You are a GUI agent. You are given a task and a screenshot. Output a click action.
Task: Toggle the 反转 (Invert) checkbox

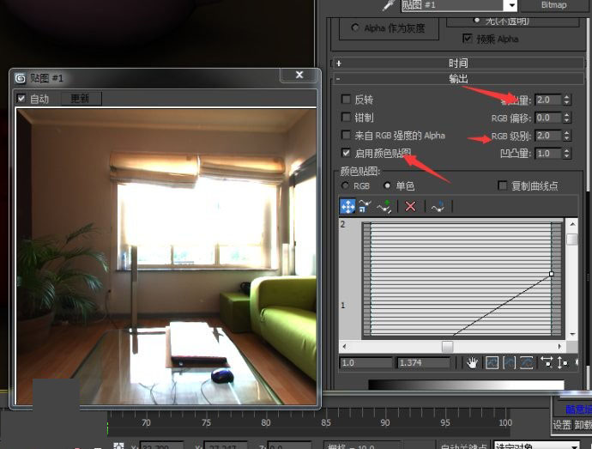346,100
